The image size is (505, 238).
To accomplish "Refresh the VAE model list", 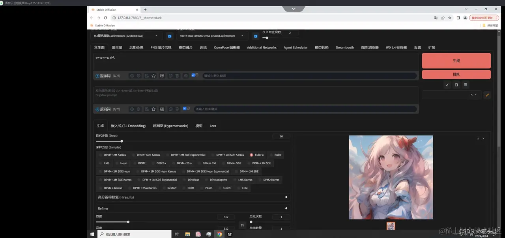I will [256, 36].
